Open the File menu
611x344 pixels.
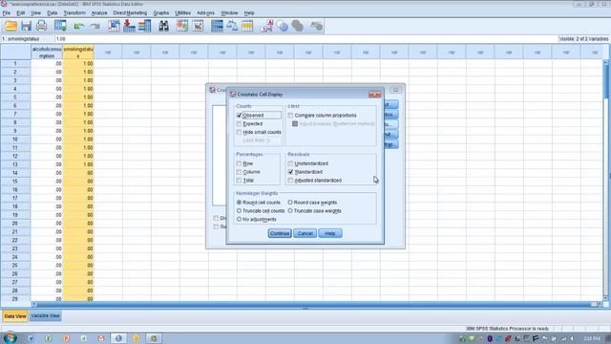7,12
